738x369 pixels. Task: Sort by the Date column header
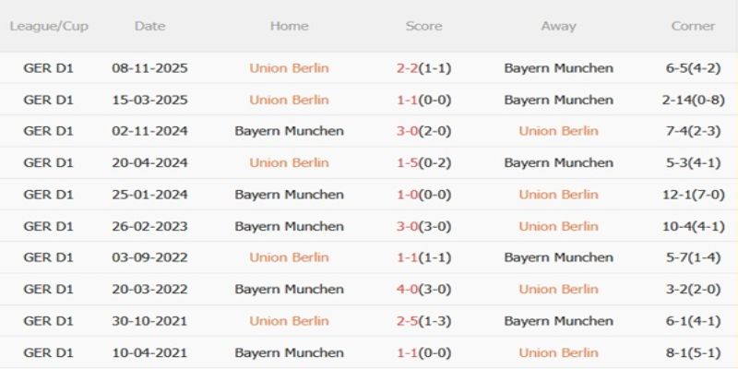click(x=149, y=26)
